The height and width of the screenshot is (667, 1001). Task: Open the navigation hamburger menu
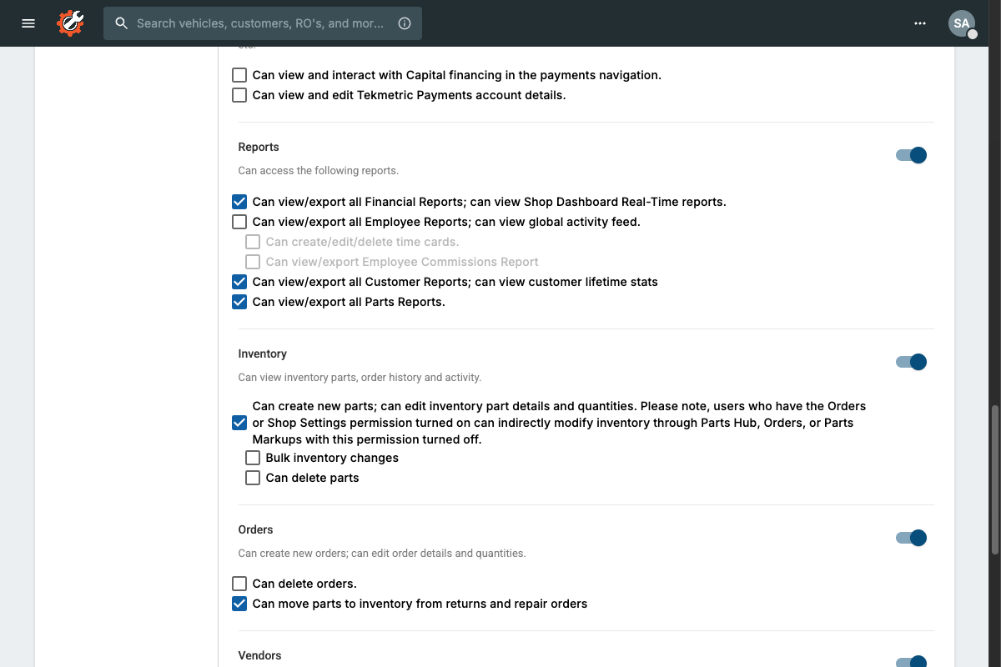(28, 23)
